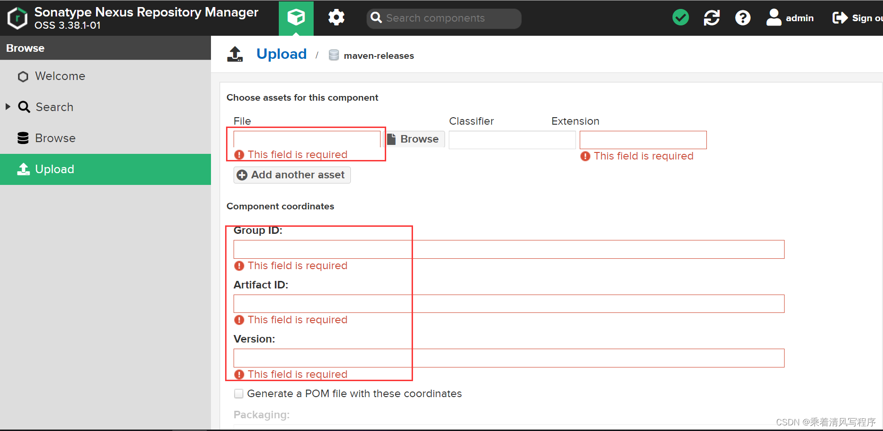Viewport: 883px width, 431px height.
Task: Select Upload in the sidebar
Action: tap(105, 169)
